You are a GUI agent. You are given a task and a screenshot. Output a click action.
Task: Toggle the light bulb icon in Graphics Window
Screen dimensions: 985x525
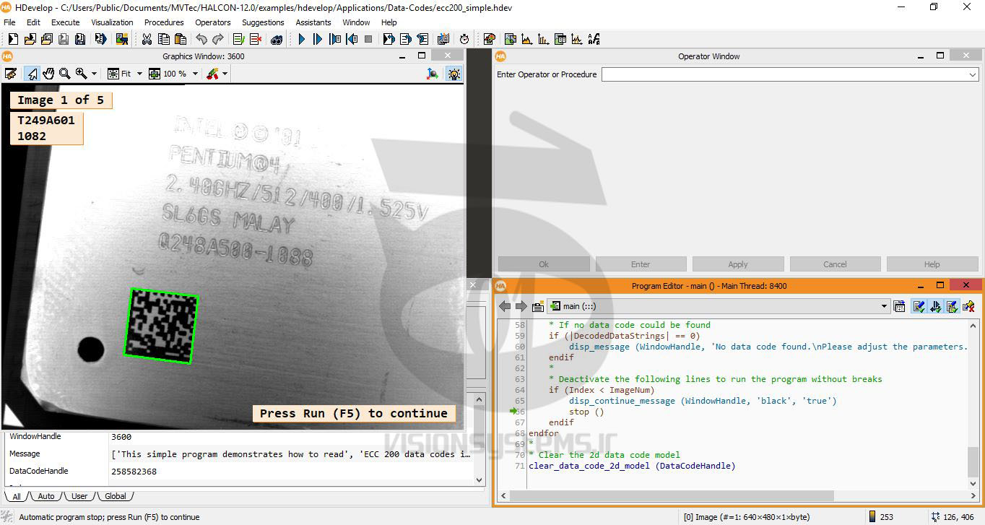click(454, 74)
